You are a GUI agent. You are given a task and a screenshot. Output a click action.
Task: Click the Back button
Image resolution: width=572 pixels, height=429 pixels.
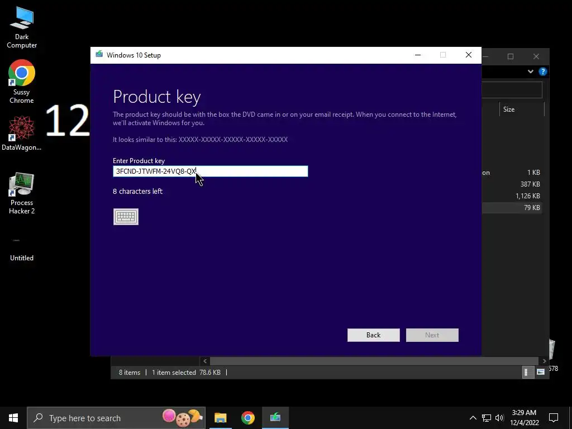(x=374, y=335)
